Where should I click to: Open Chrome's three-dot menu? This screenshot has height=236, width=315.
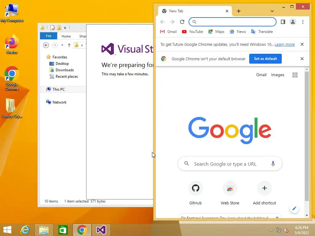coord(303,22)
